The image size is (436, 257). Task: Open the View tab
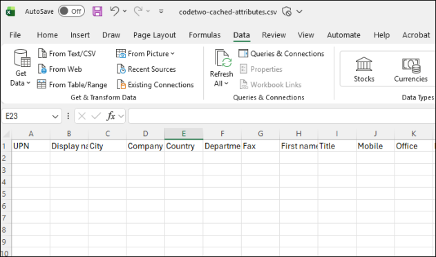tap(306, 35)
